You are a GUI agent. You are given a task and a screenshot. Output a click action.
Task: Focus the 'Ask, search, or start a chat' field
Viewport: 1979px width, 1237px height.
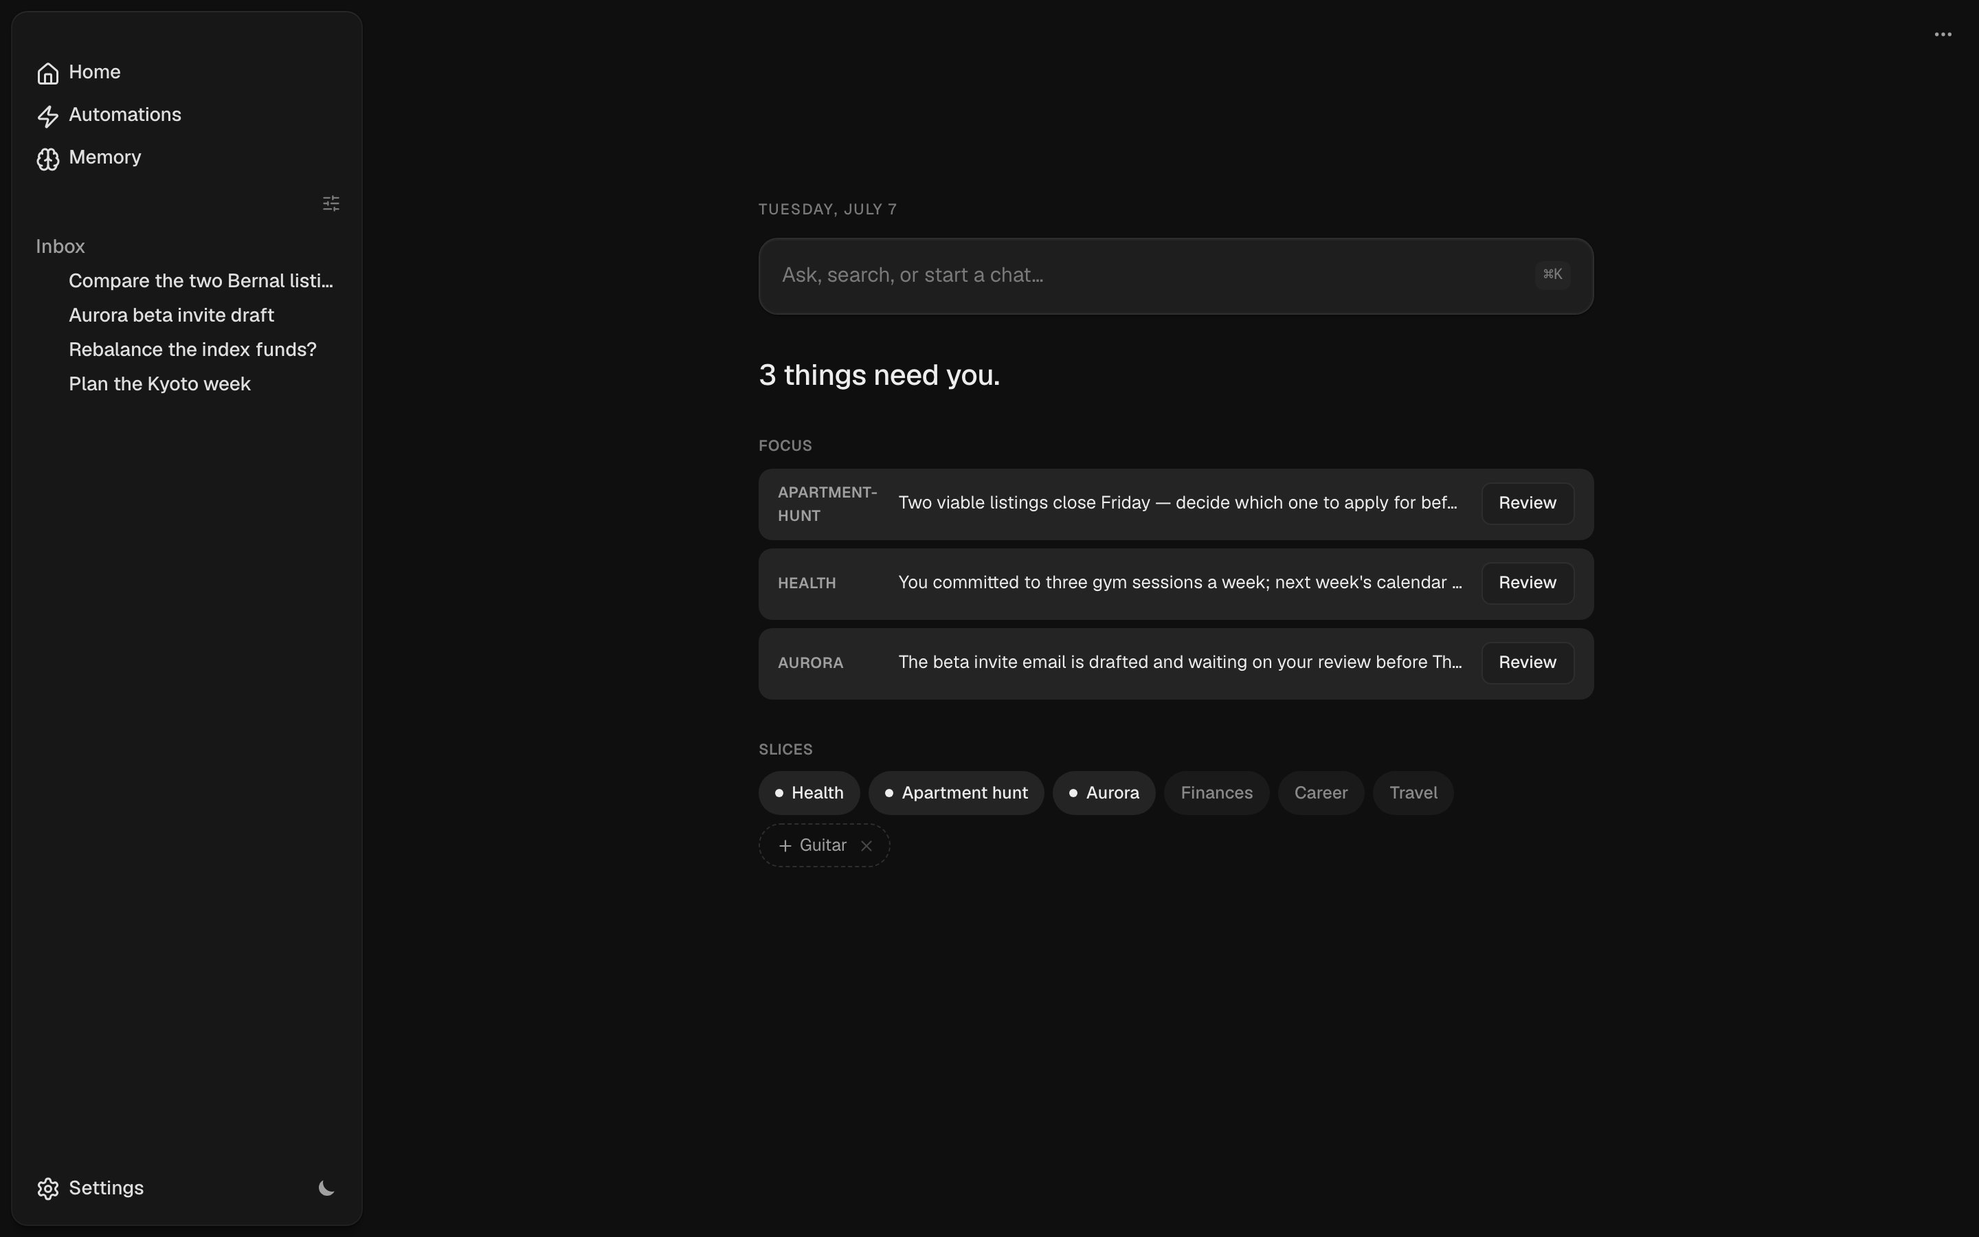coord(1175,276)
